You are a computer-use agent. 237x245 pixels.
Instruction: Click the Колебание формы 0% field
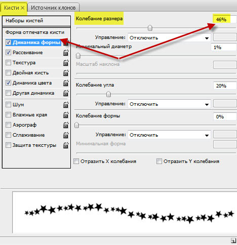[225, 116]
